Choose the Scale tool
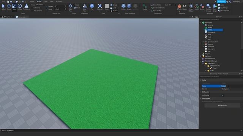This screenshot has width=243, height=136. pyautogui.click(x=14, y=7)
